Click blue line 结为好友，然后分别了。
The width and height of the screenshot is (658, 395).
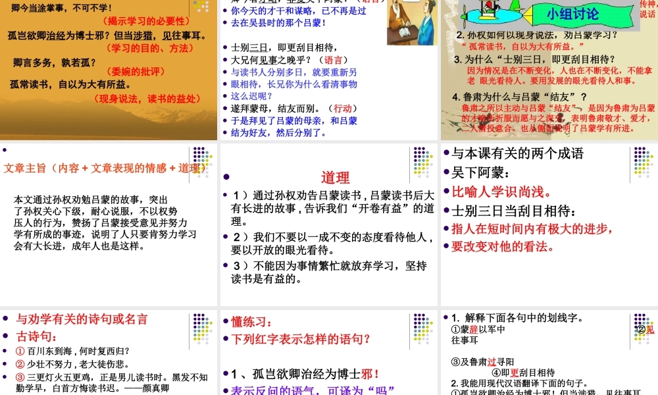coord(278,133)
